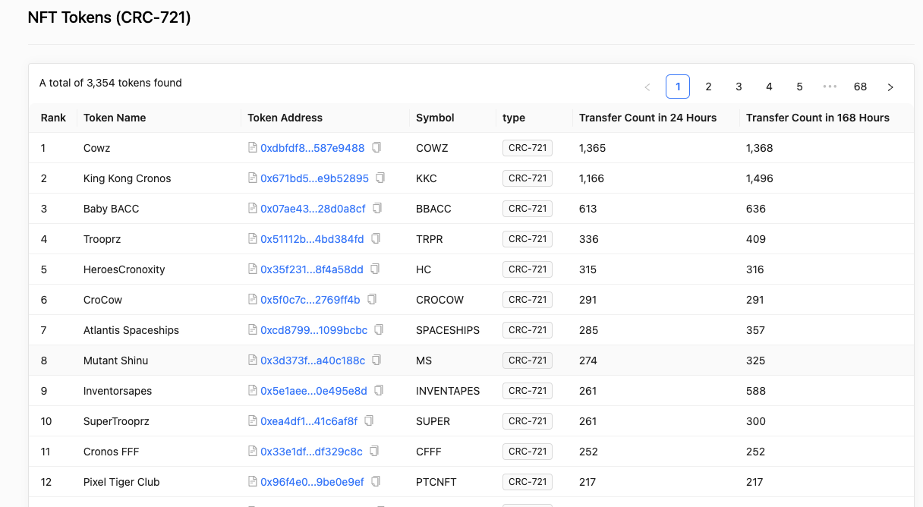Copy the Trooprz token address
923x507 pixels.
(375, 239)
